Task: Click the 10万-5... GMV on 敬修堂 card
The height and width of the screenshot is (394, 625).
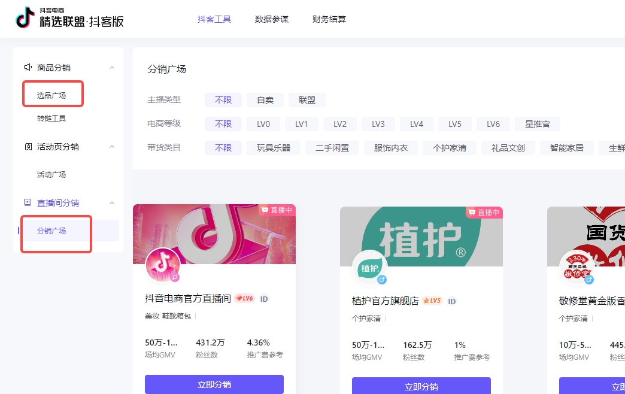Action: point(575,345)
